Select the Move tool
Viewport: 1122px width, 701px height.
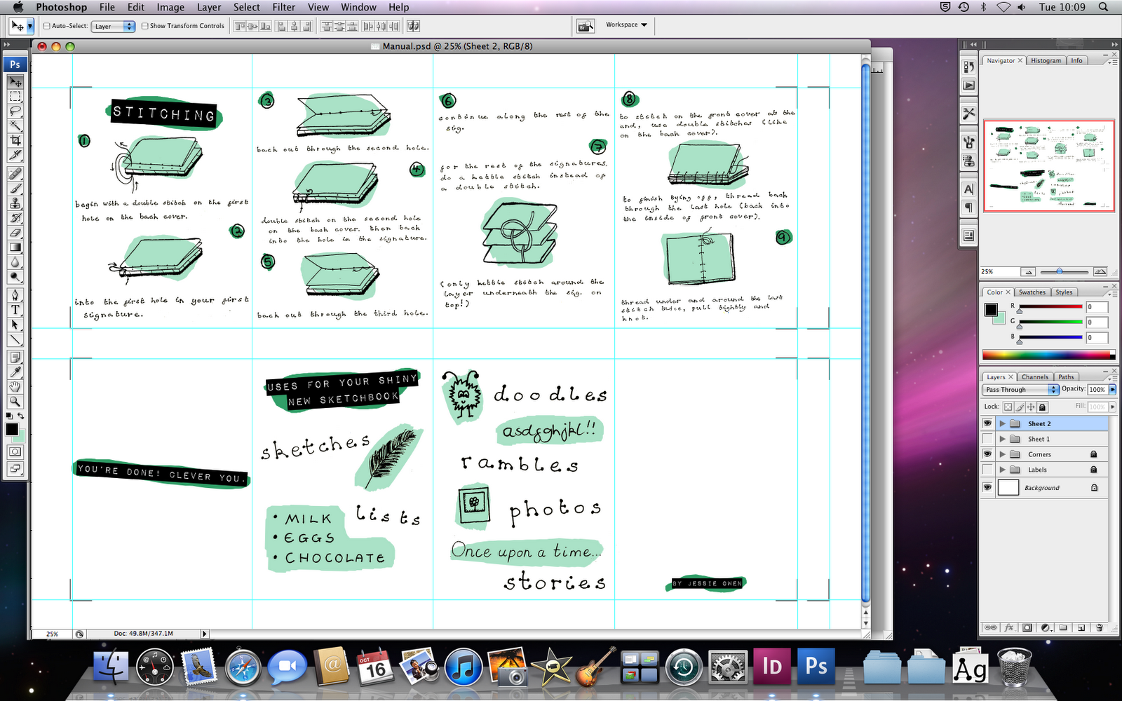(x=15, y=83)
